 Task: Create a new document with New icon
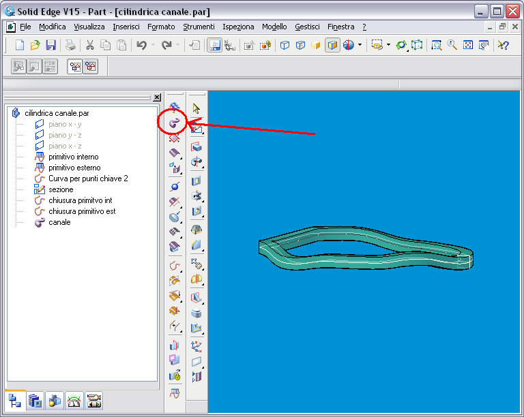tap(19, 45)
